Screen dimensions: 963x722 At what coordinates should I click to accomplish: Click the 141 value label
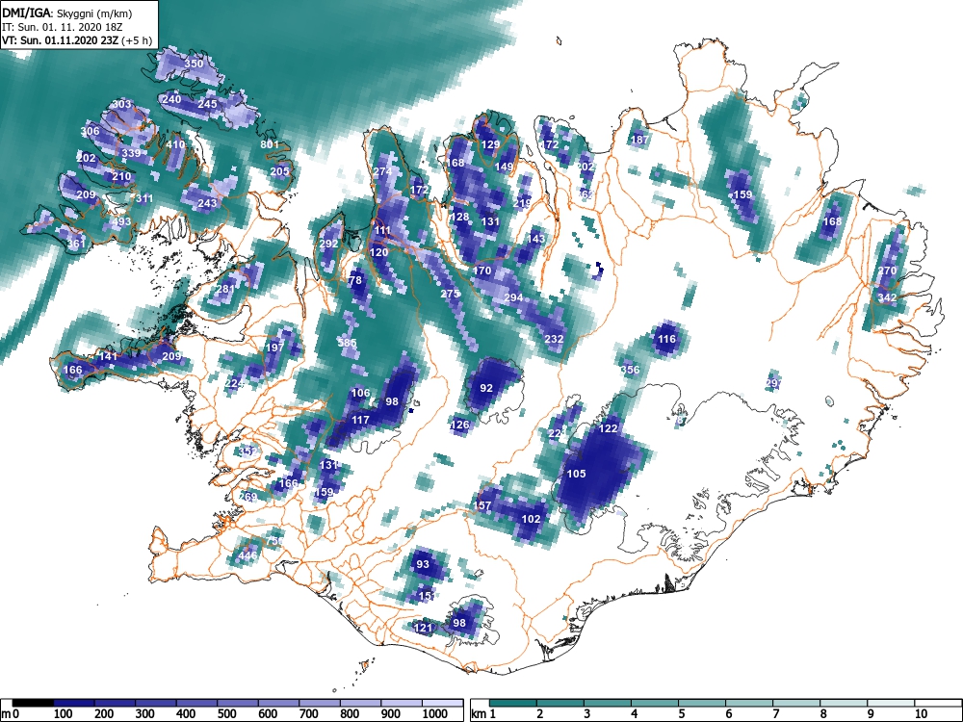(108, 356)
